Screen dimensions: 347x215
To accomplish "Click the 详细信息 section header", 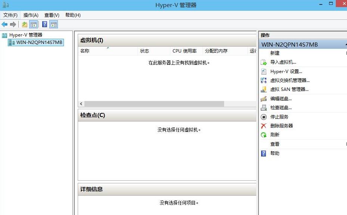I will click(167, 189).
